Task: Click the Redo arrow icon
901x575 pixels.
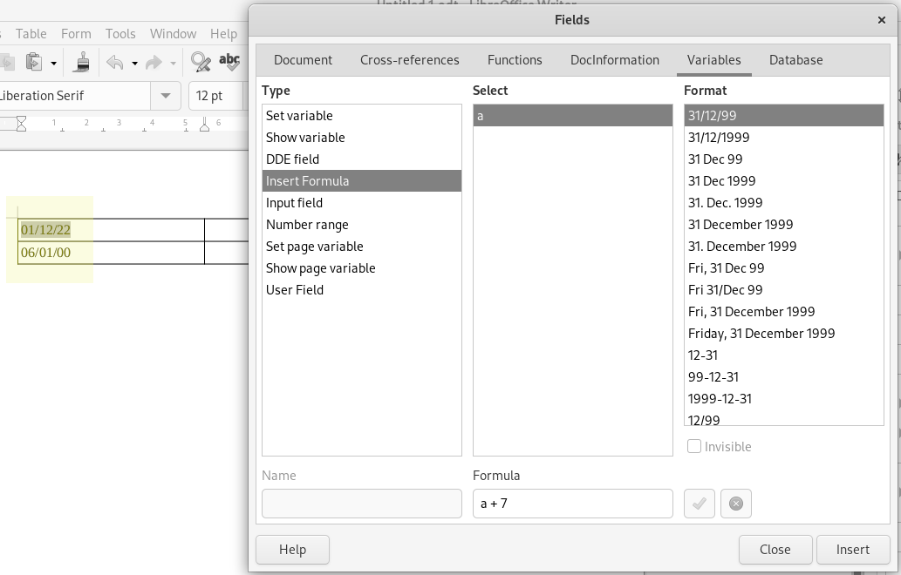Action: [154, 62]
